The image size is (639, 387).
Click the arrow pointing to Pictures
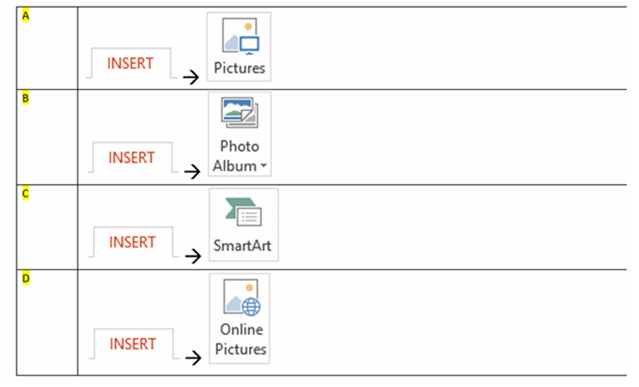coord(190,78)
